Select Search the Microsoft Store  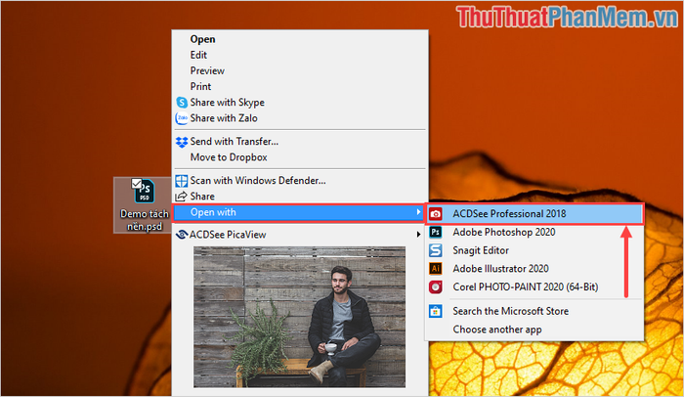click(534, 311)
